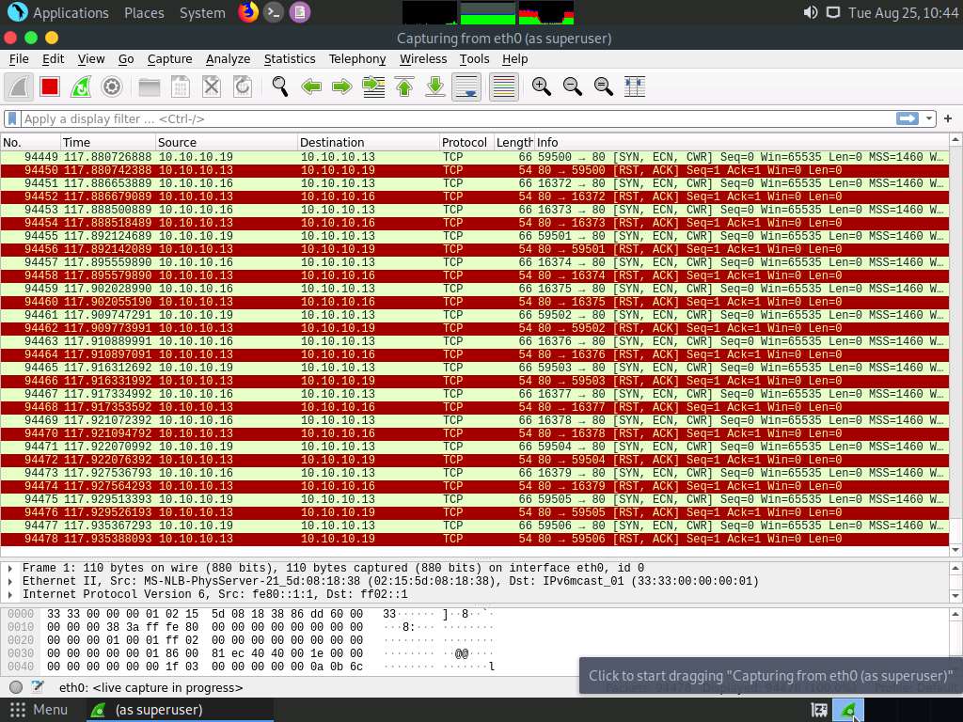This screenshot has height=722, width=963.
Task: Open the display filter history dropdown
Action: 928,118
